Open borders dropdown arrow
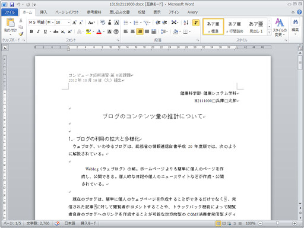 (190, 31)
